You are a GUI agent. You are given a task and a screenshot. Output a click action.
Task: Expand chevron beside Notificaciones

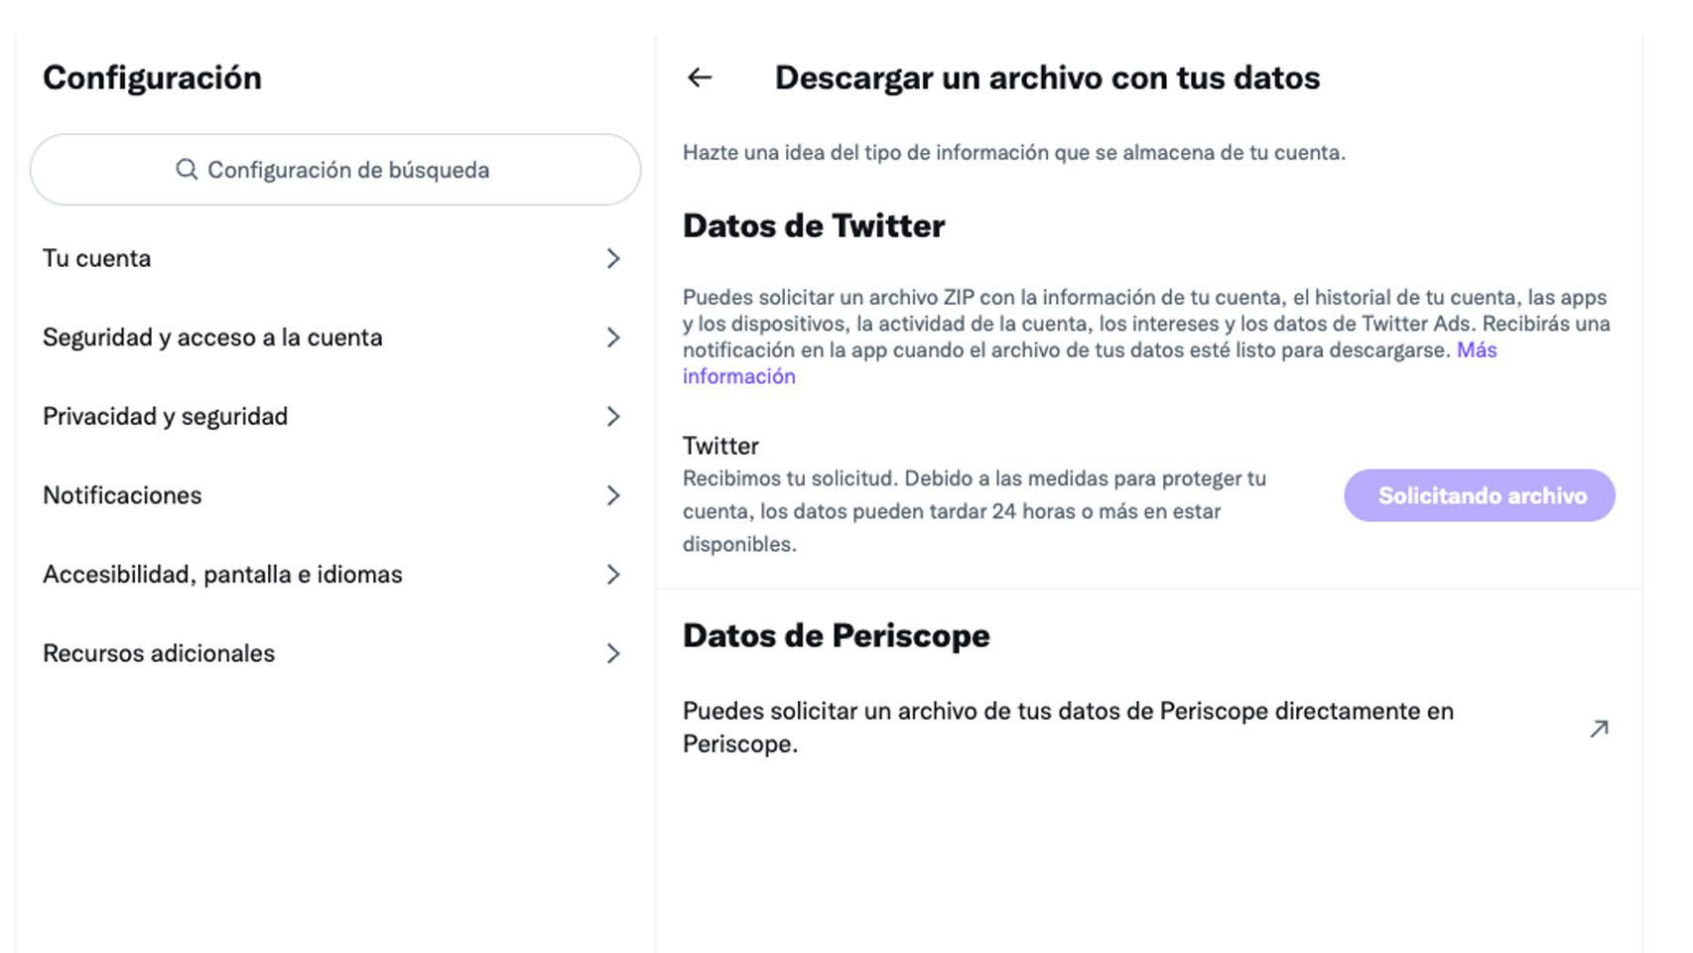click(x=613, y=495)
